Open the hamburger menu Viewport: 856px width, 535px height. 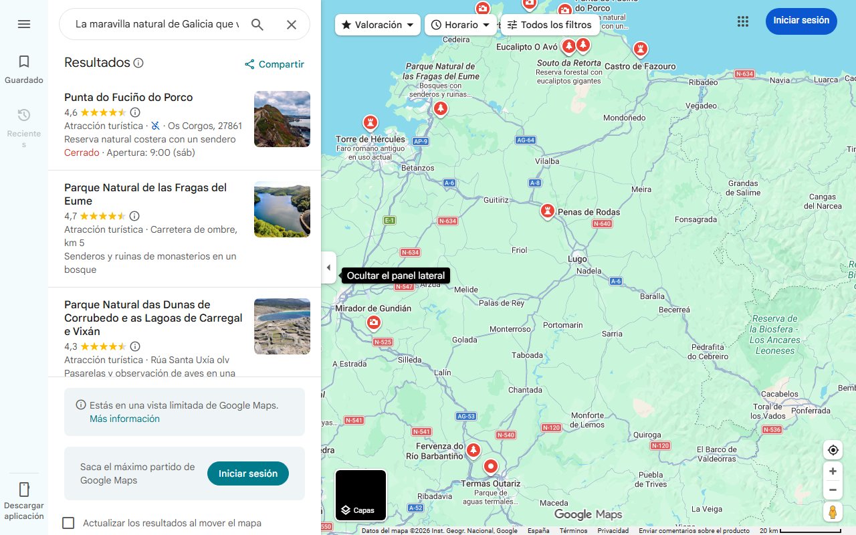23,23
